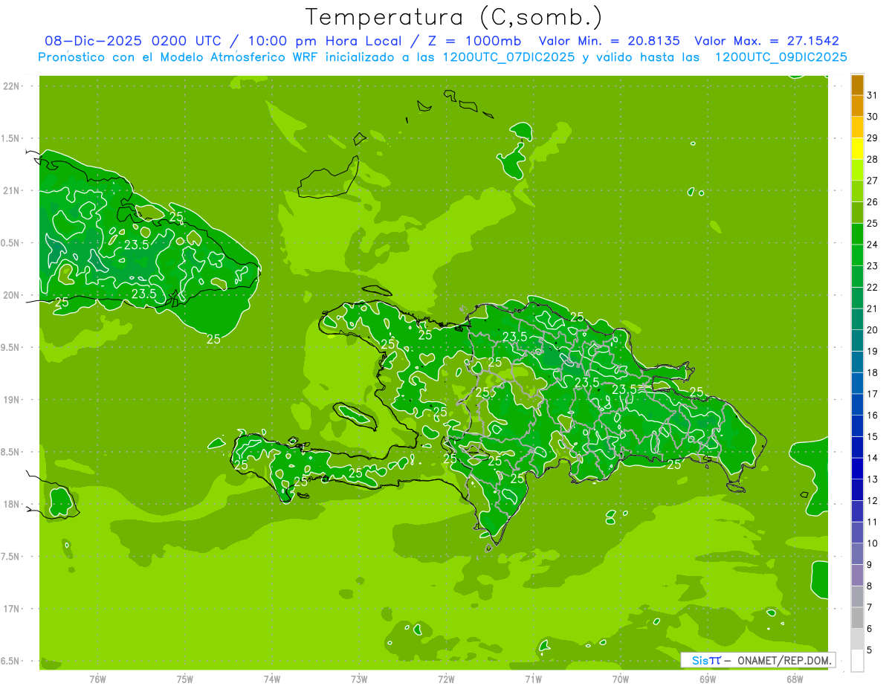
Task: Select the dark blue 13 degree swatch
Action: 857,469
